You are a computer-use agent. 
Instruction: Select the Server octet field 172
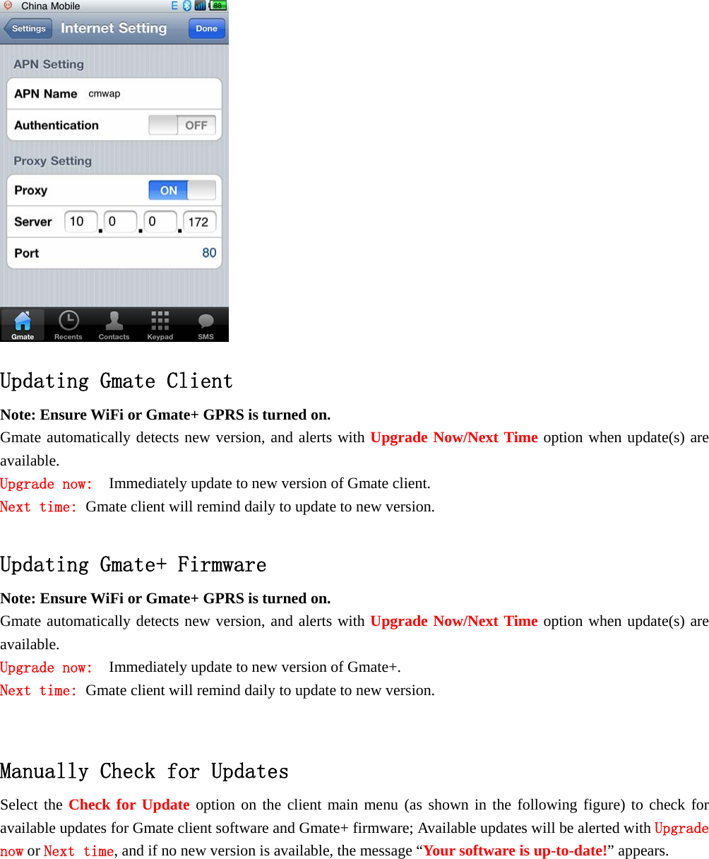[x=200, y=222]
